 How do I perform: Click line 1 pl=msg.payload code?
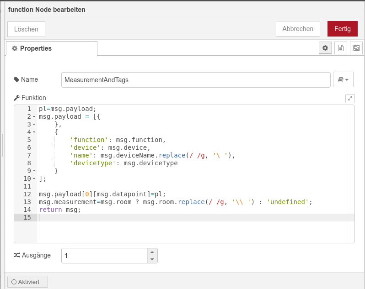point(68,109)
